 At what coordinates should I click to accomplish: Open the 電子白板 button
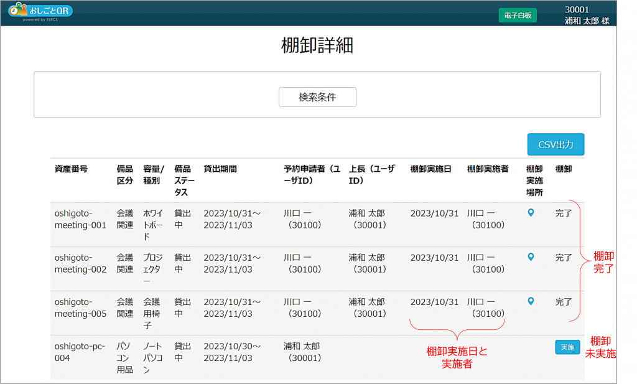pos(518,16)
